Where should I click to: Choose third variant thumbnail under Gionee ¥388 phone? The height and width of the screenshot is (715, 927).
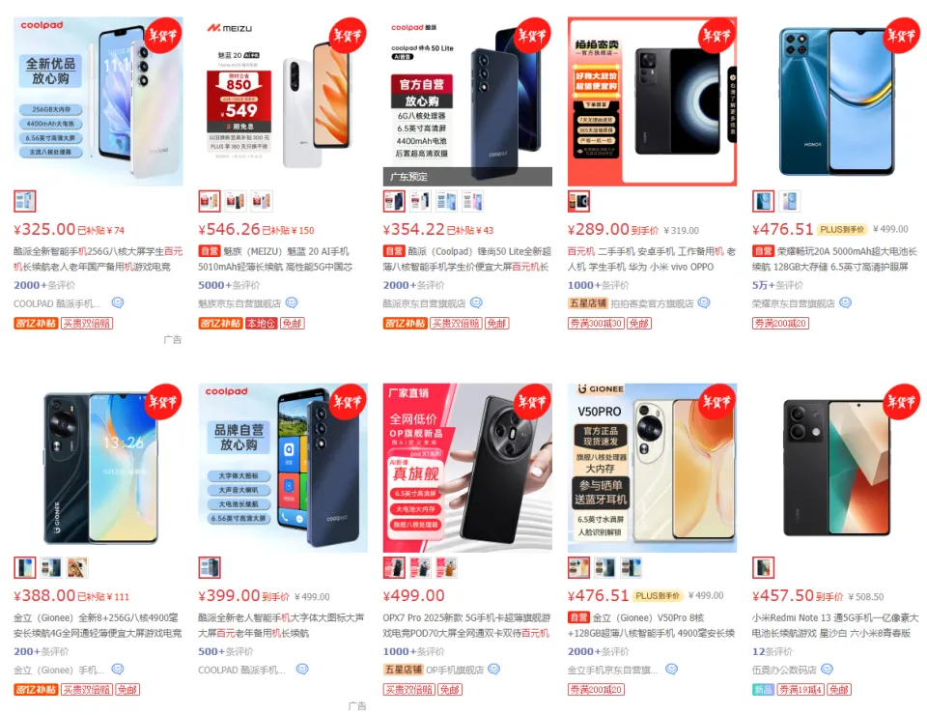(x=77, y=568)
